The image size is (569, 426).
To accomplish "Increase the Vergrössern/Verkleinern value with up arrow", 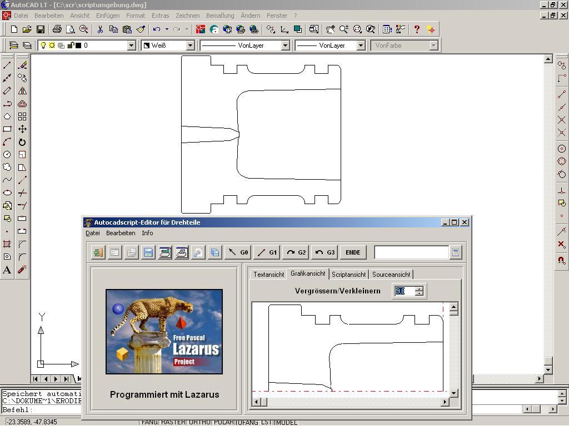I will pos(419,288).
